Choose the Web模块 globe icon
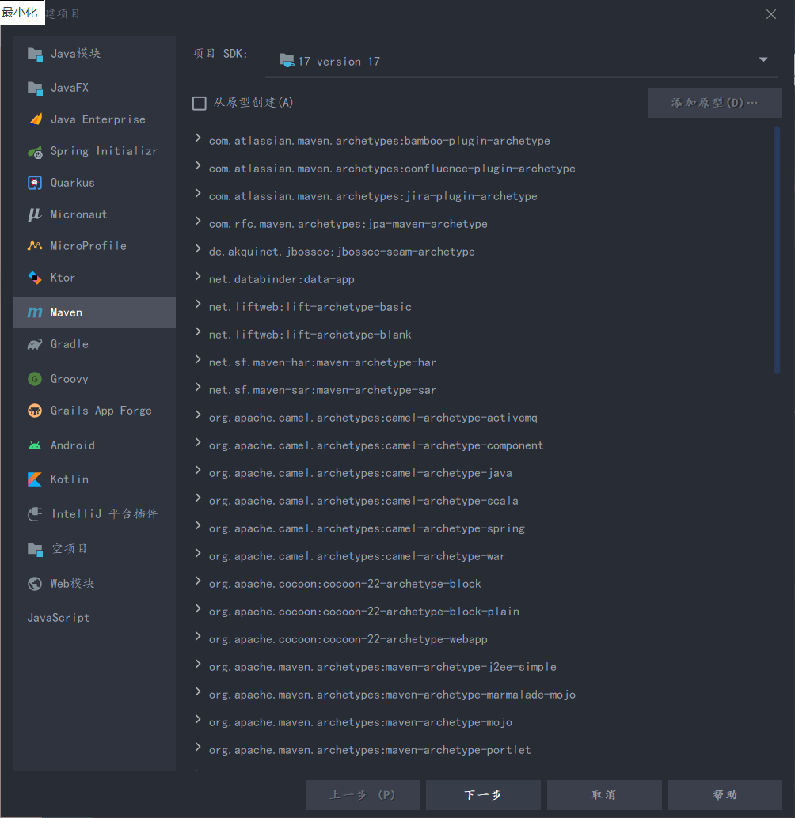 (35, 584)
